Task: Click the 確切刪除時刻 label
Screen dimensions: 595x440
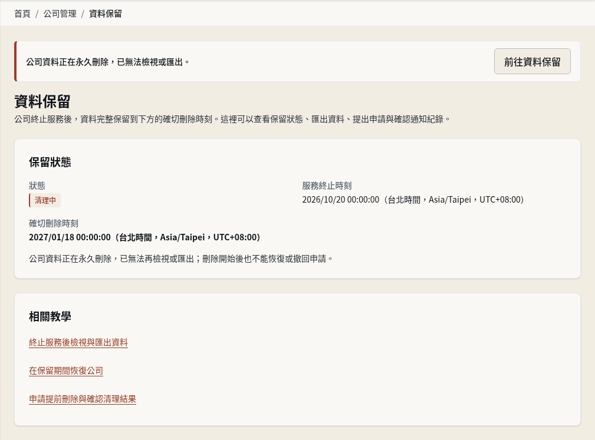Action: pos(54,223)
